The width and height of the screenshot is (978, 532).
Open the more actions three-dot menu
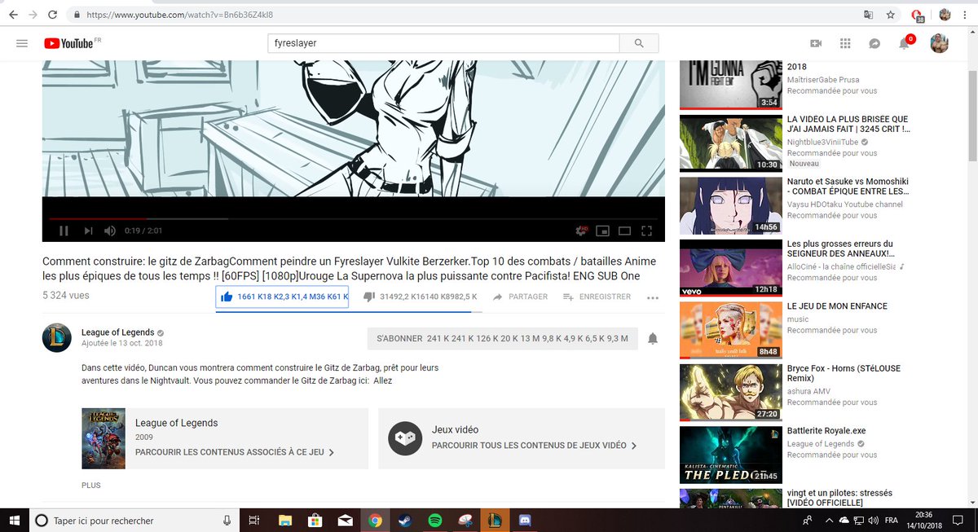652,298
